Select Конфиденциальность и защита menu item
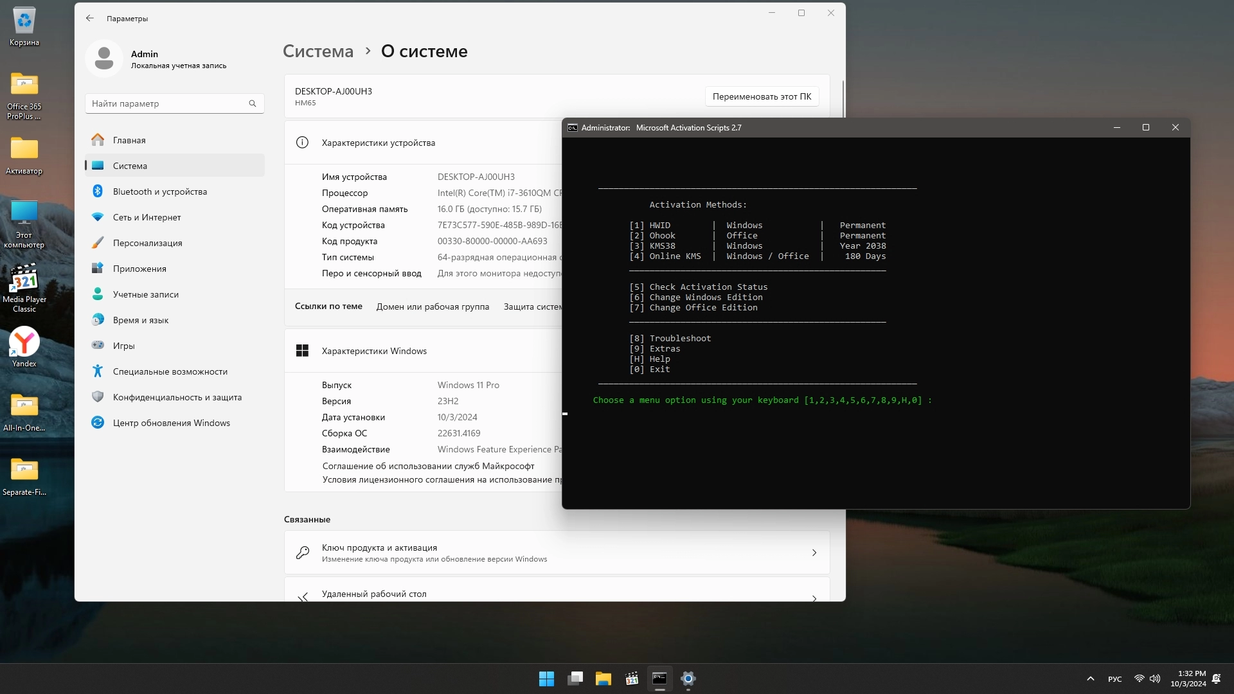 177,397
